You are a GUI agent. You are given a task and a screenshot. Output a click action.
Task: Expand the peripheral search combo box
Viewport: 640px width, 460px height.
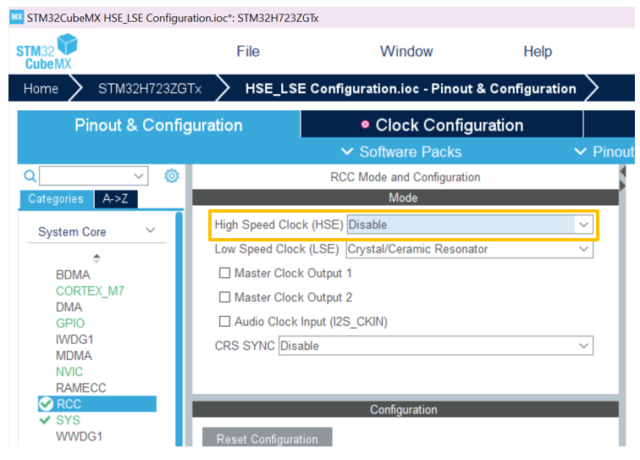point(93,176)
